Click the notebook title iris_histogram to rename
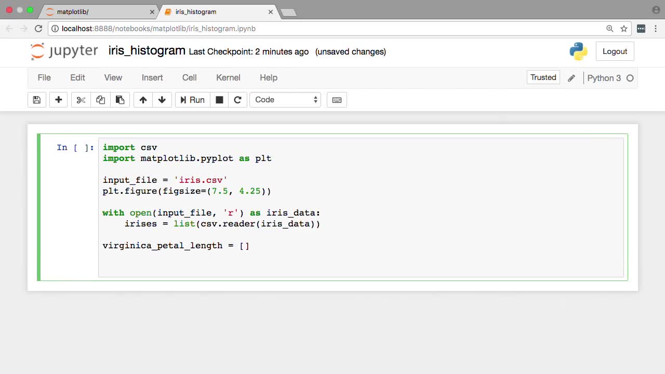665x374 pixels. pyautogui.click(x=147, y=51)
